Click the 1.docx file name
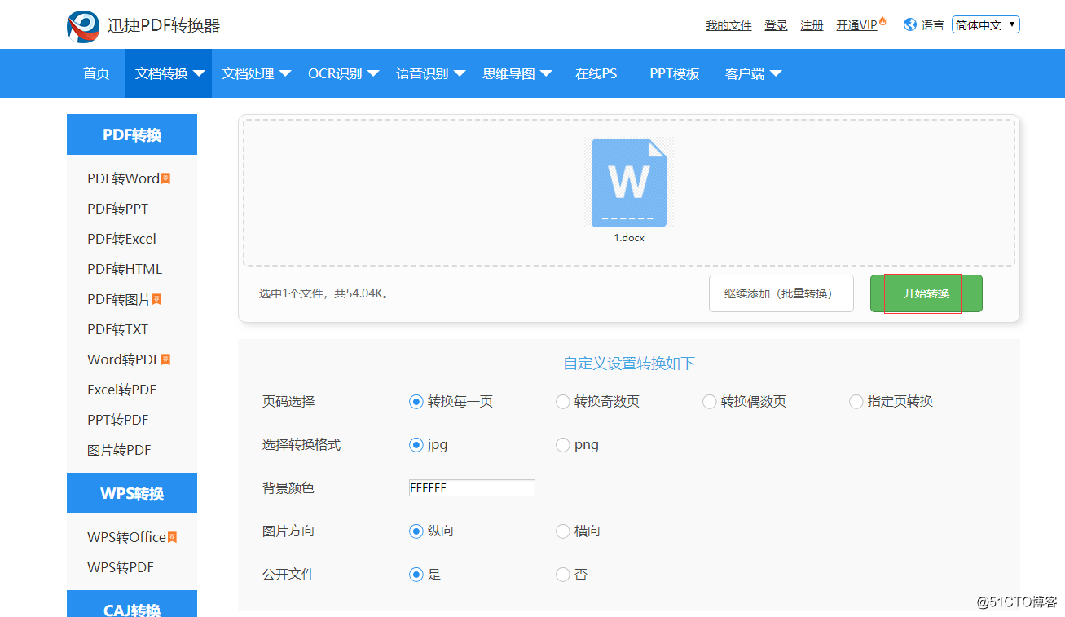Image resolution: width=1065 pixels, height=617 pixels. click(629, 238)
